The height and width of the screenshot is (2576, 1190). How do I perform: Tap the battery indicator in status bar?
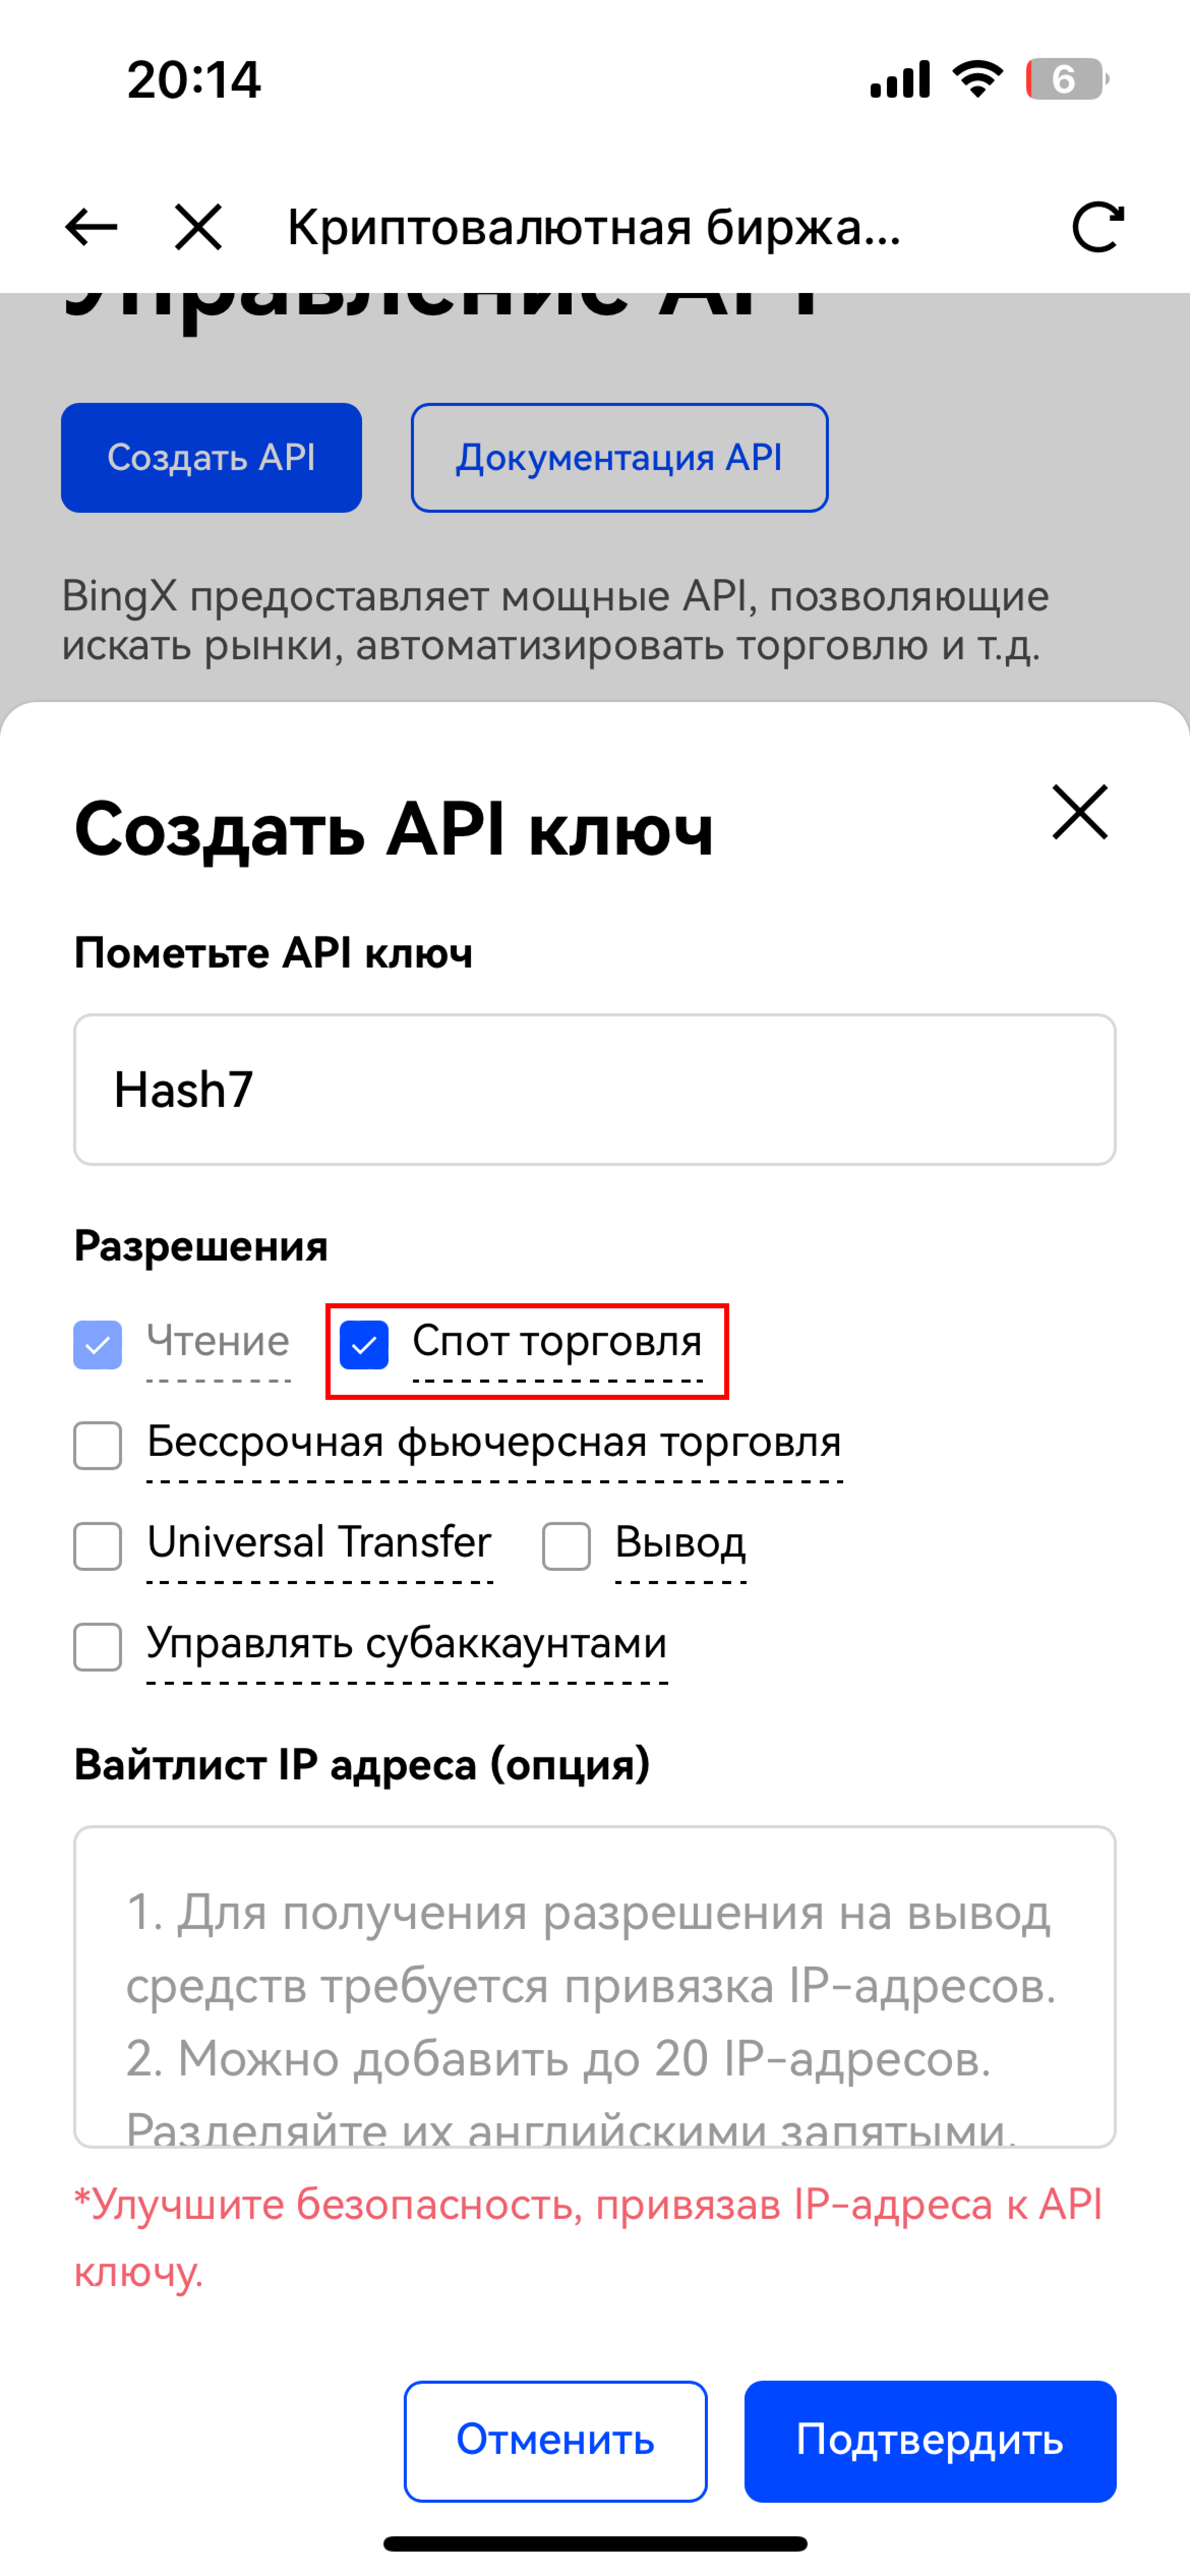[1066, 79]
